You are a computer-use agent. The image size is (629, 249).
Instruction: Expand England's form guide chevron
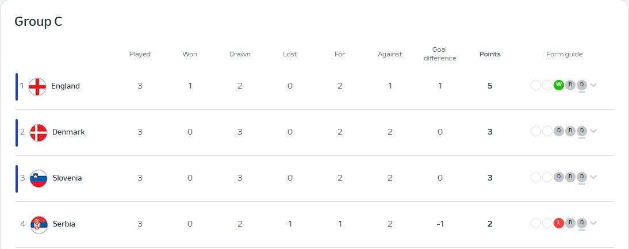click(x=593, y=85)
